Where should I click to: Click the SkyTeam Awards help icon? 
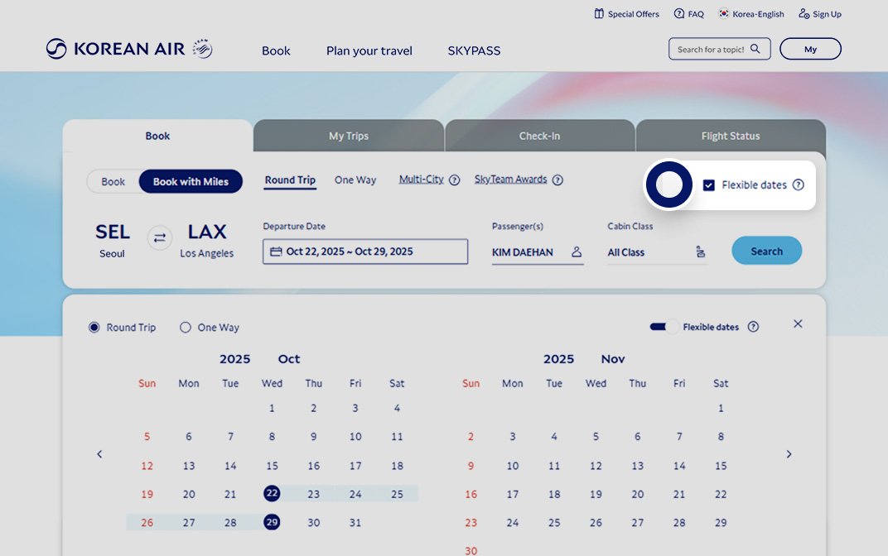(557, 180)
